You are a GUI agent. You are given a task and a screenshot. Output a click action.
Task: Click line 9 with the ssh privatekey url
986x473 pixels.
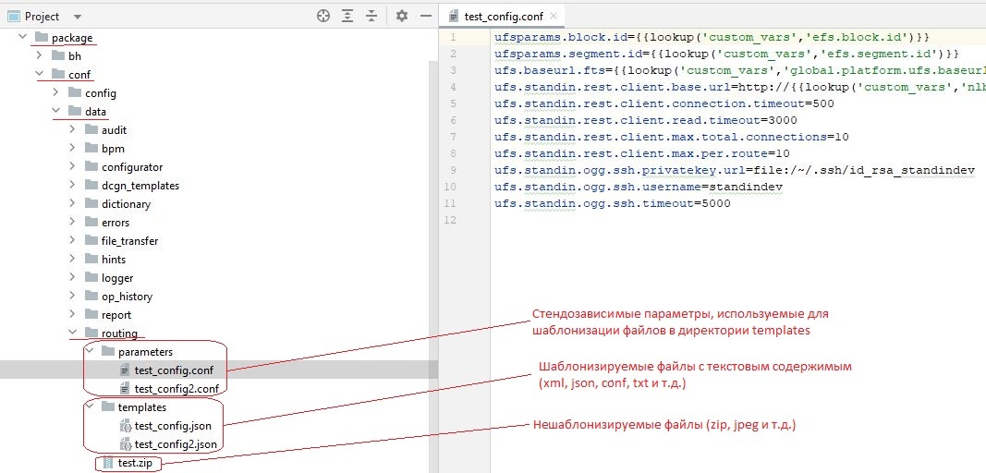[x=735, y=170]
